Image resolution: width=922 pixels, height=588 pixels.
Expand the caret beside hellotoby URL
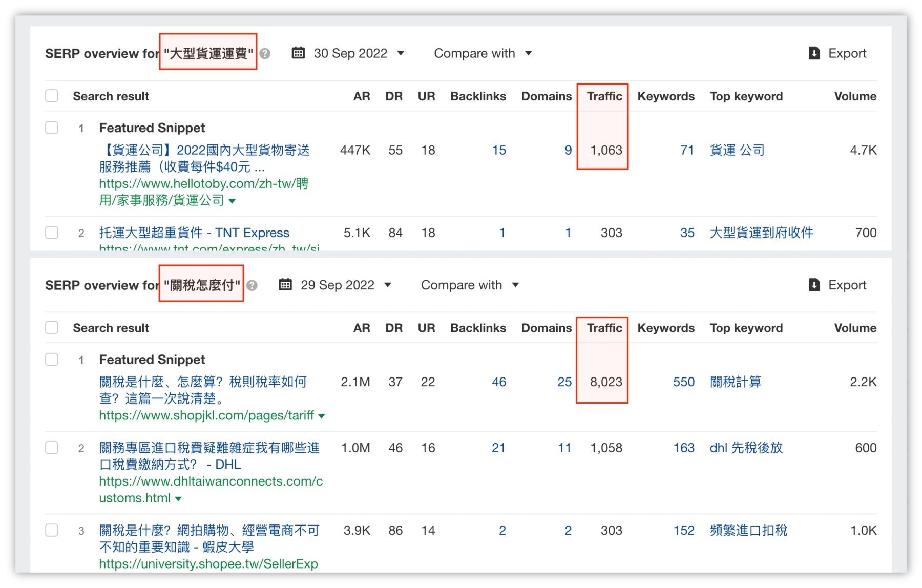point(232,201)
